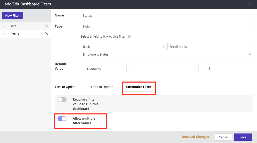Image resolution: width=257 pixels, height=143 pixels.
Task: Enable Require a filter value toggle
Action: (62, 100)
